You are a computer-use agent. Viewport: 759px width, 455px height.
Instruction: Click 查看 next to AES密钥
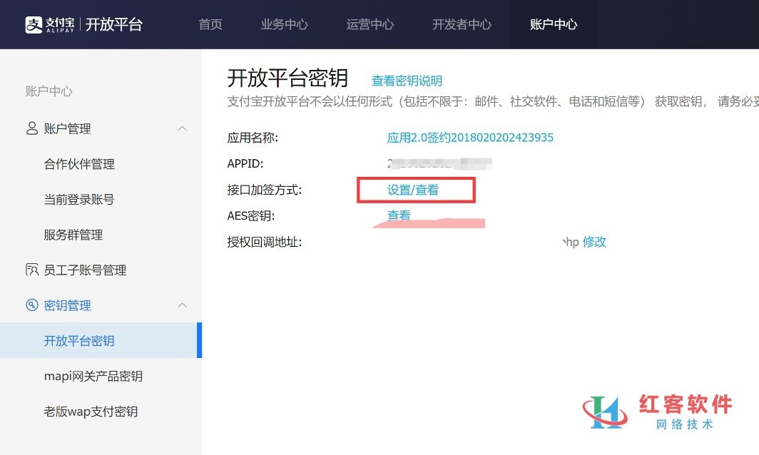(x=399, y=215)
